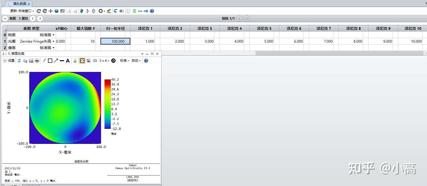This screenshot has width=427, height=186.
Task: Click the map-like icon beside the globe
Action: pyautogui.click(x=62, y=11)
